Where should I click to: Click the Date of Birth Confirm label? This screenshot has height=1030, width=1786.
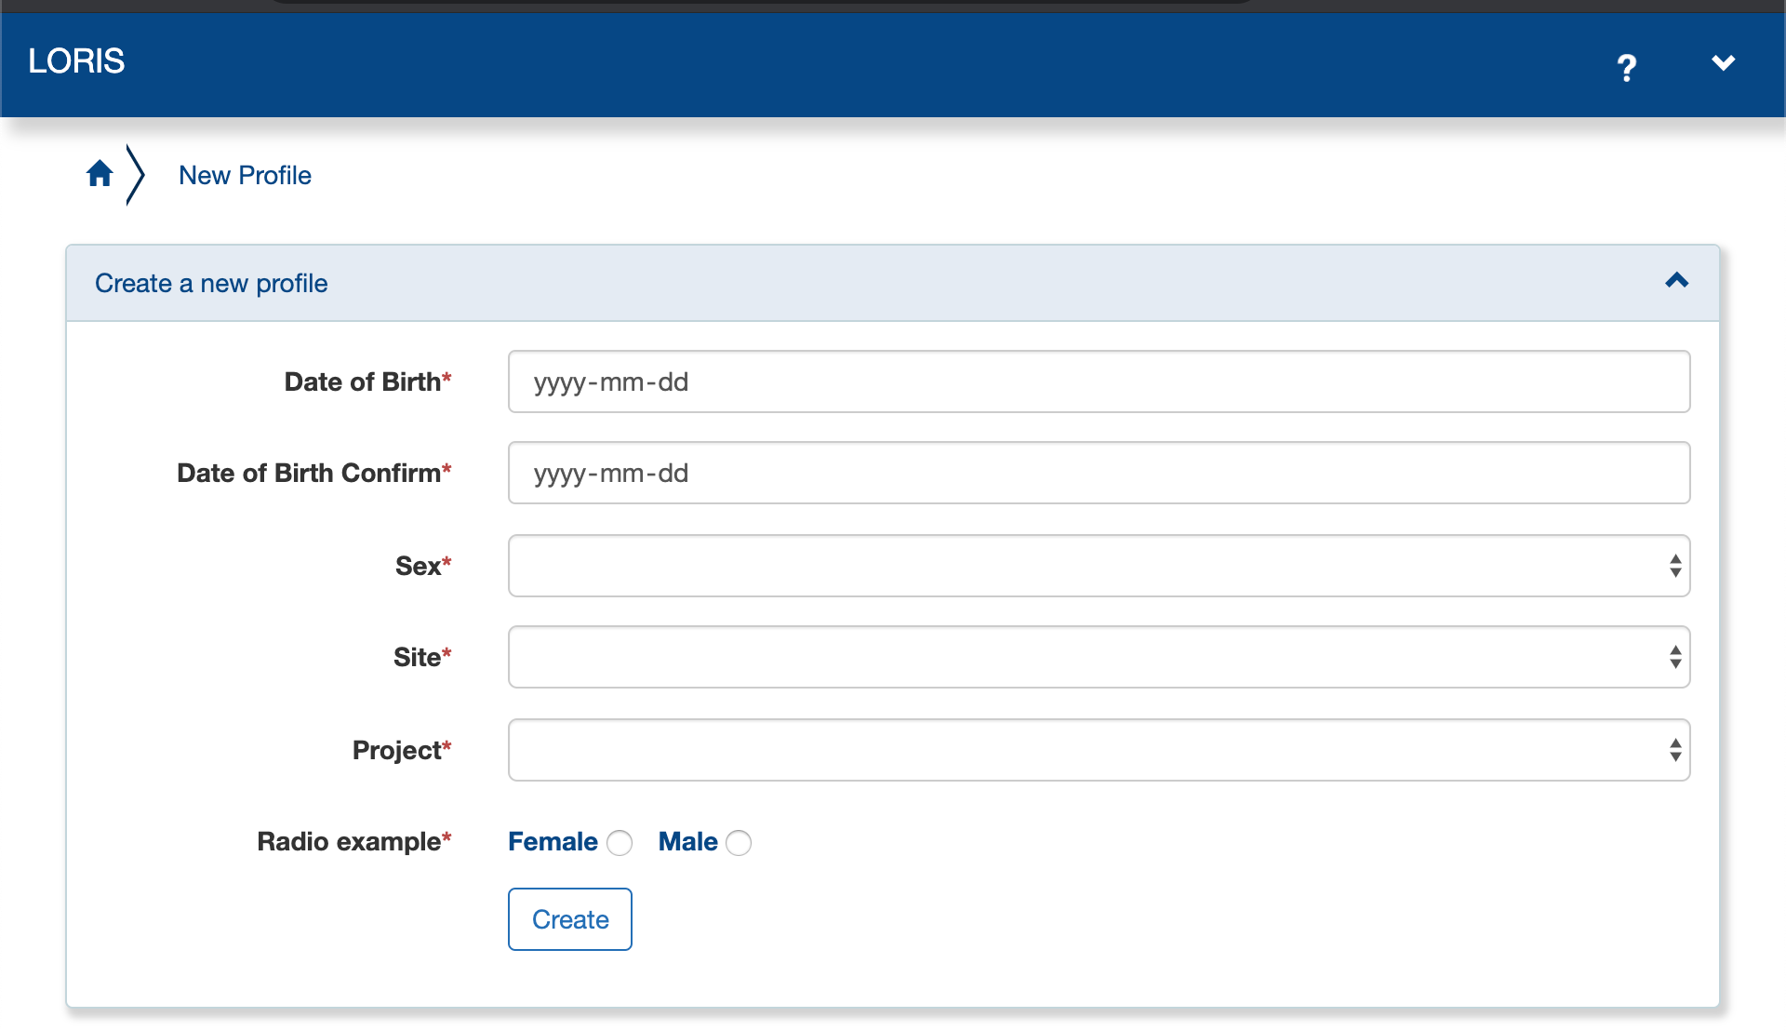[313, 473]
